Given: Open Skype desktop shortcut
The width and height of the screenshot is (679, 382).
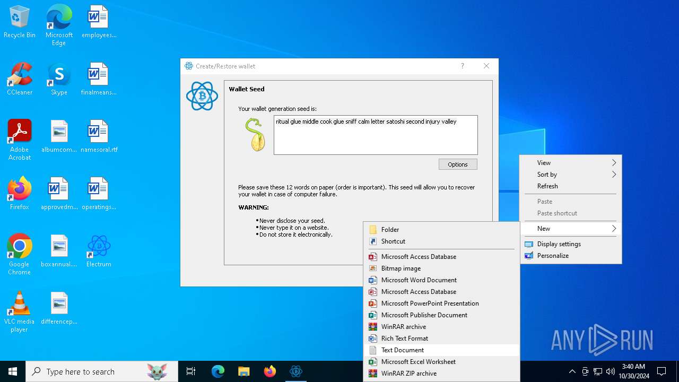Looking at the screenshot, I should pos(59,79).
